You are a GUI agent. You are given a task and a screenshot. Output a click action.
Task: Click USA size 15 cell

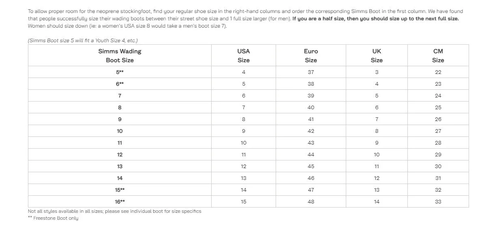pos(244,202)
